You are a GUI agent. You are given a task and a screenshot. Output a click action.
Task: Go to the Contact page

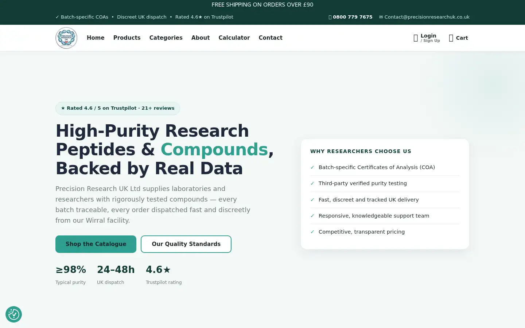coord(271,38)
